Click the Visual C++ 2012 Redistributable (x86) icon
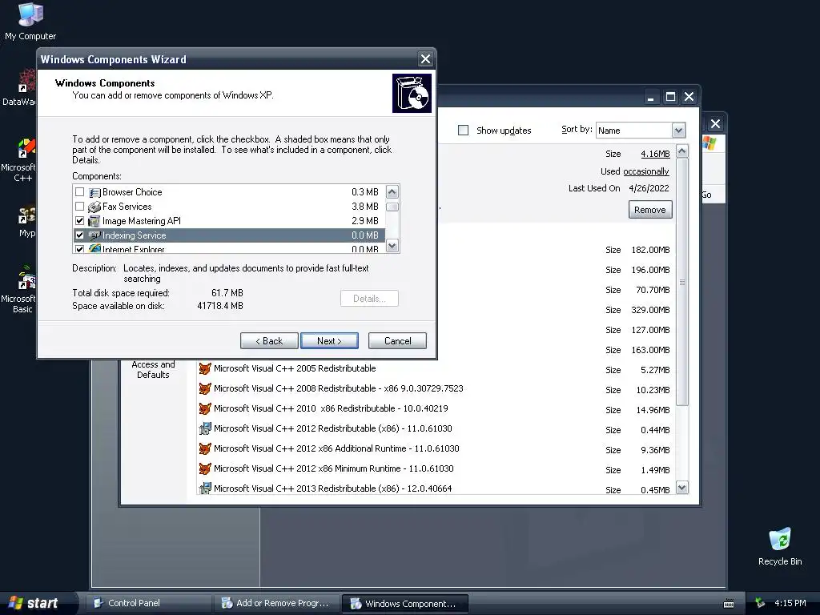This screenshot has width=820, height=615. [205, 429]
